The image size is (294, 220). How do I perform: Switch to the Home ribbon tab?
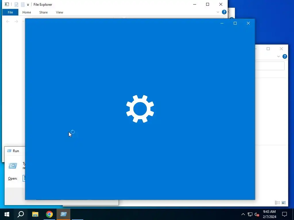[x=27, y=12]
